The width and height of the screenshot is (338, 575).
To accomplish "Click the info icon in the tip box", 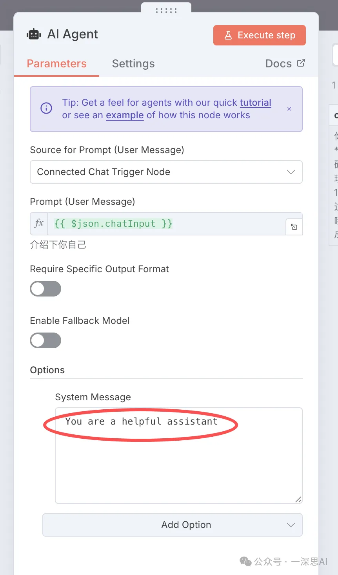I will coord(46,108).
